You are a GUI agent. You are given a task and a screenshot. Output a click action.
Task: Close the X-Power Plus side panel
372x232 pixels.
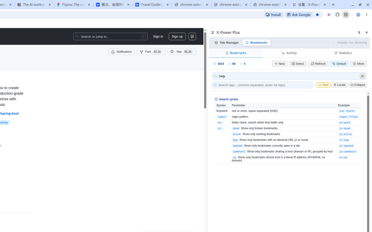coord(366,33)
